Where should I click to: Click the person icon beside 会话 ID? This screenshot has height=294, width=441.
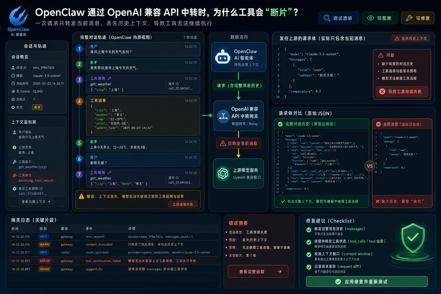[13, 67]
